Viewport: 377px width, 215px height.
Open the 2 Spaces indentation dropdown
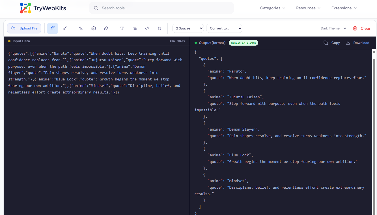pyautogui.click(x=188, y=28)
